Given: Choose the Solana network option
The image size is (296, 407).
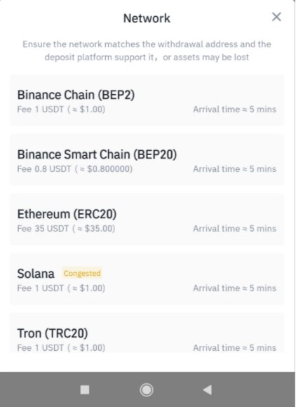Looking at the screenshot, I should coord(147,279).
